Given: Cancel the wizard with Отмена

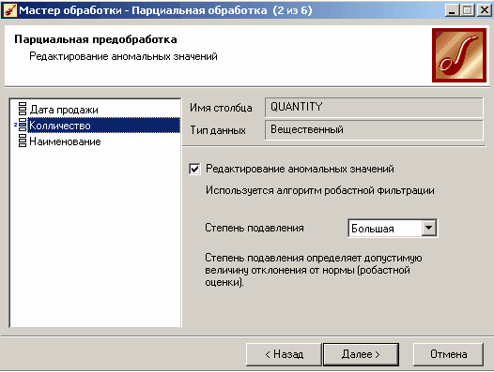Looking at the screenshot, I should (448, 354).
